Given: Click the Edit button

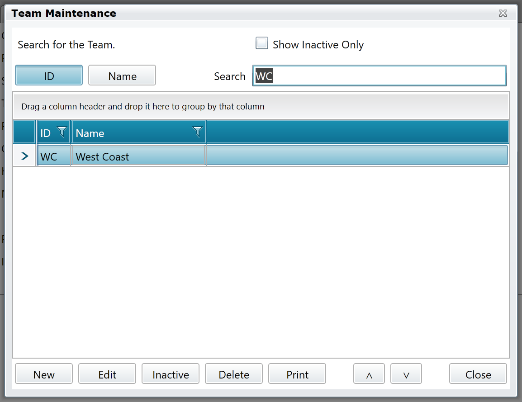Looking at the screenshot, I should pos(107,374).
